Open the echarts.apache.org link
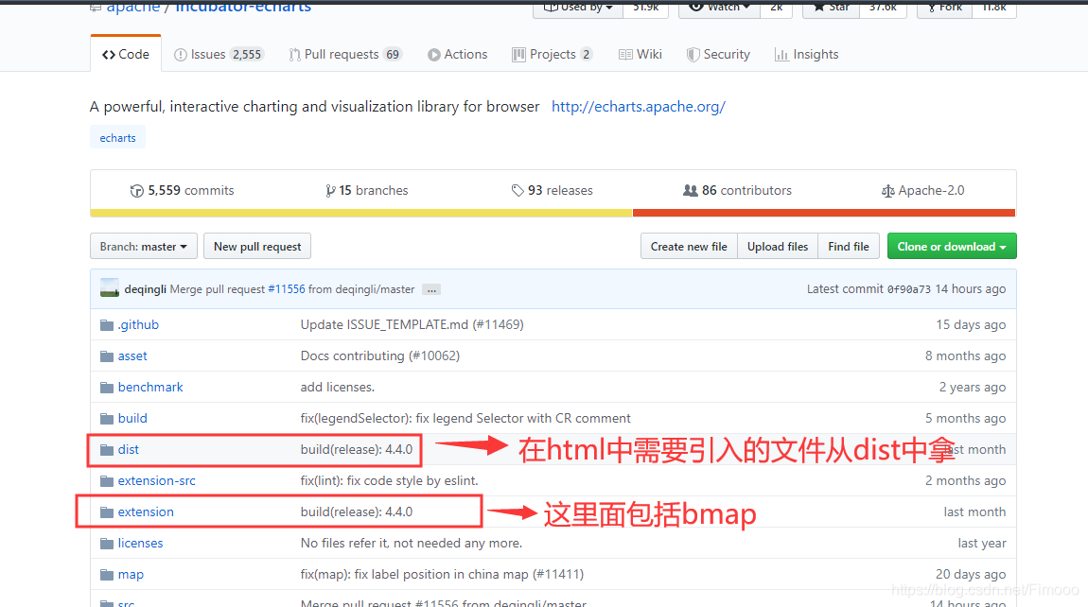1088x607 pixels. (x=639, y=106)
